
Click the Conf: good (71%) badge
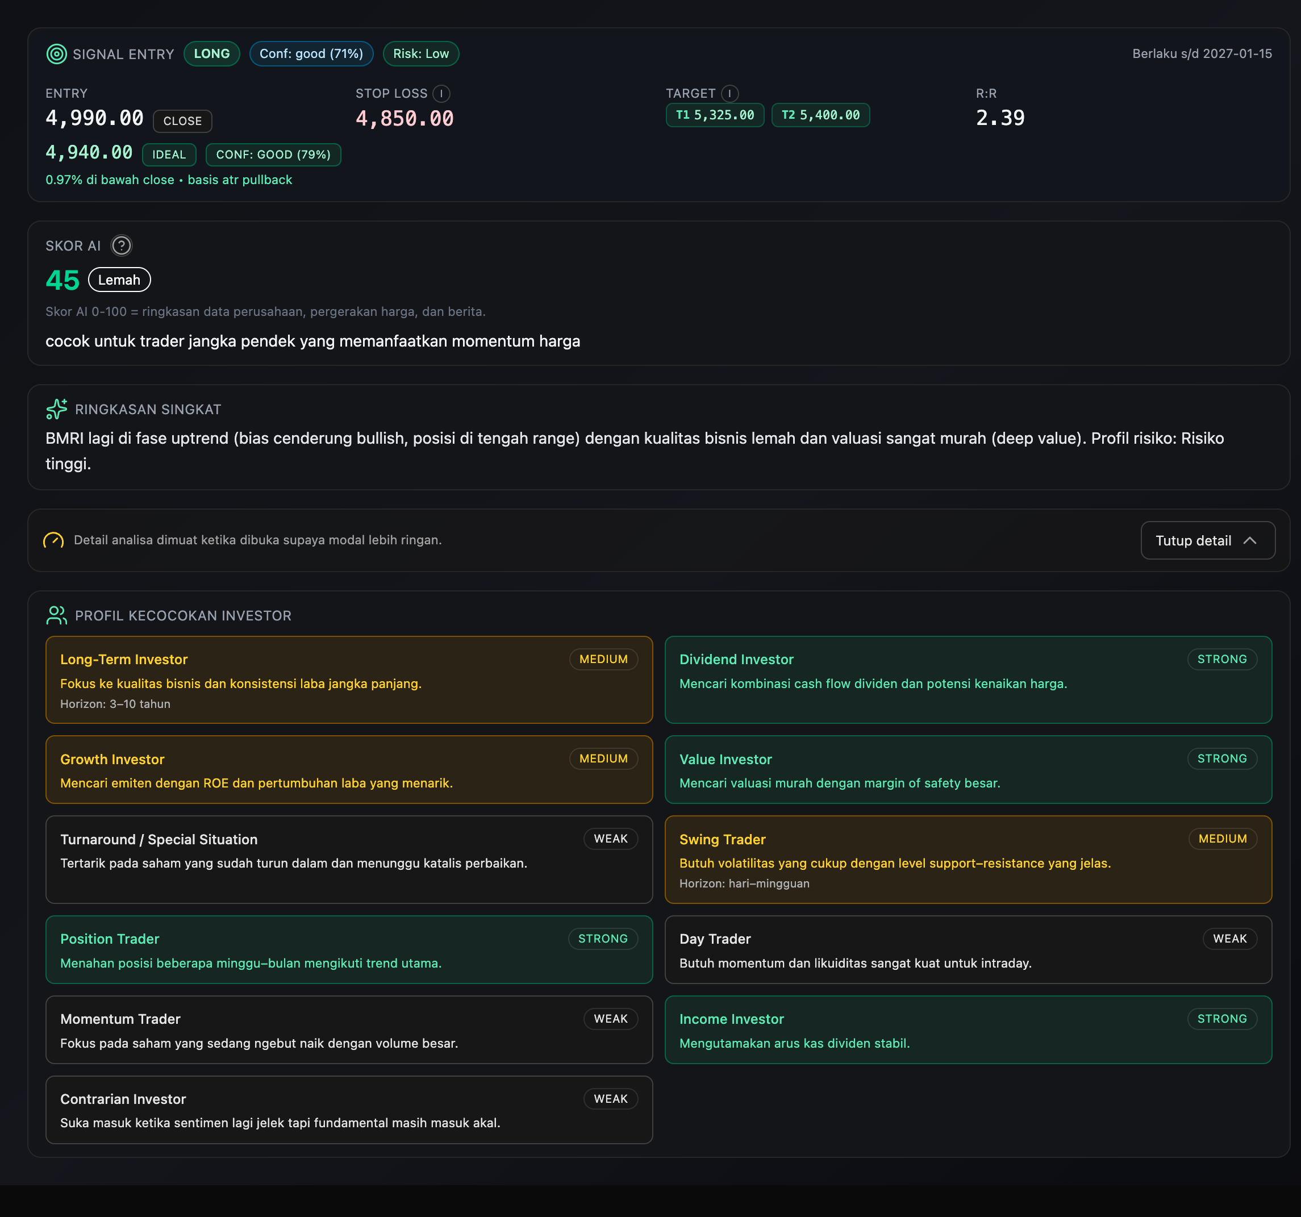(311, 53)
